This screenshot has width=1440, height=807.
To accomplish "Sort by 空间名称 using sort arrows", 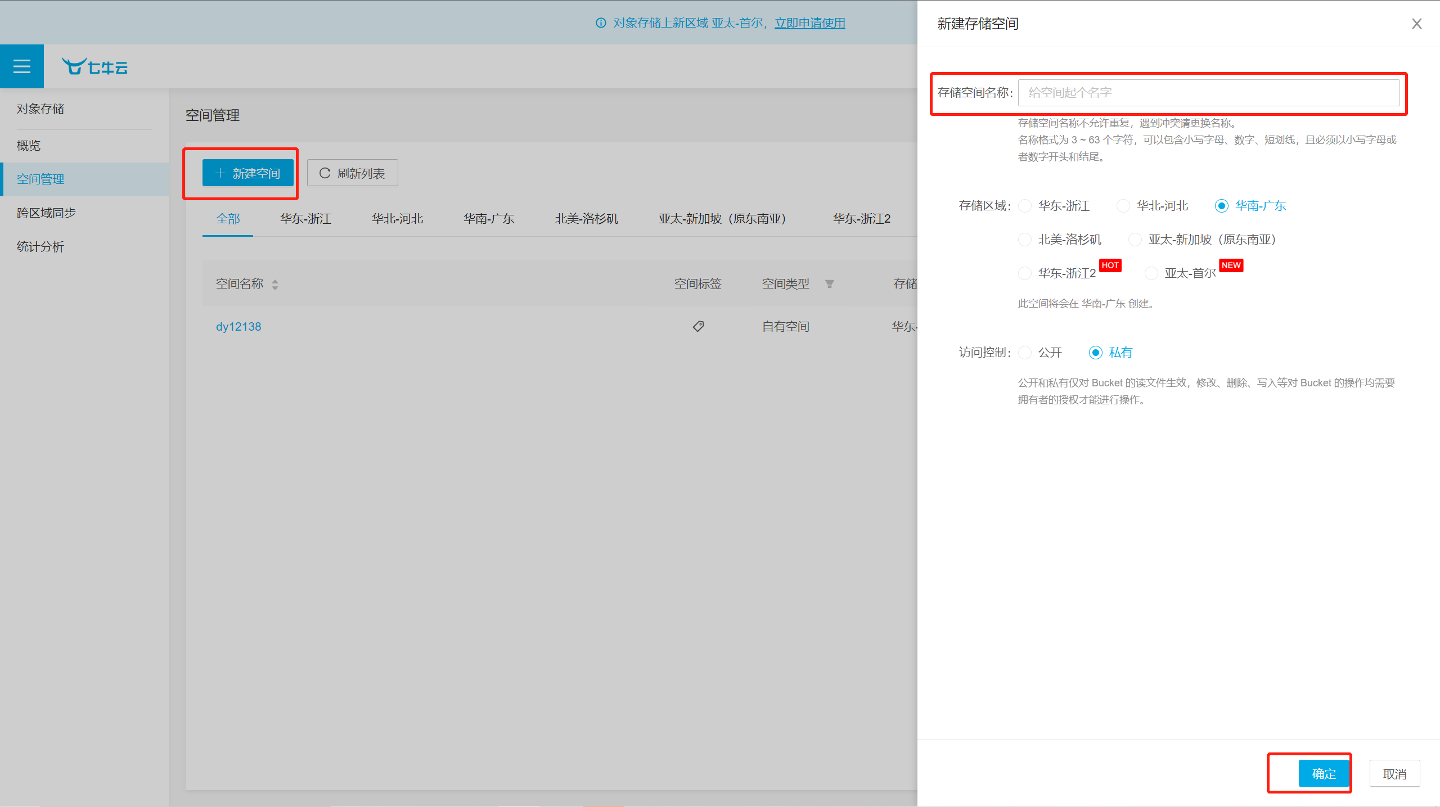I will [x=275, y=285].
